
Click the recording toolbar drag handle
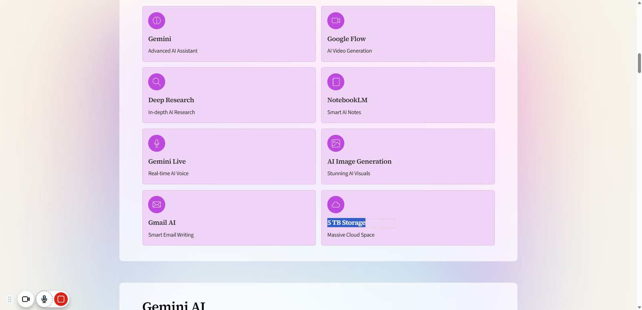click(10, 299)
